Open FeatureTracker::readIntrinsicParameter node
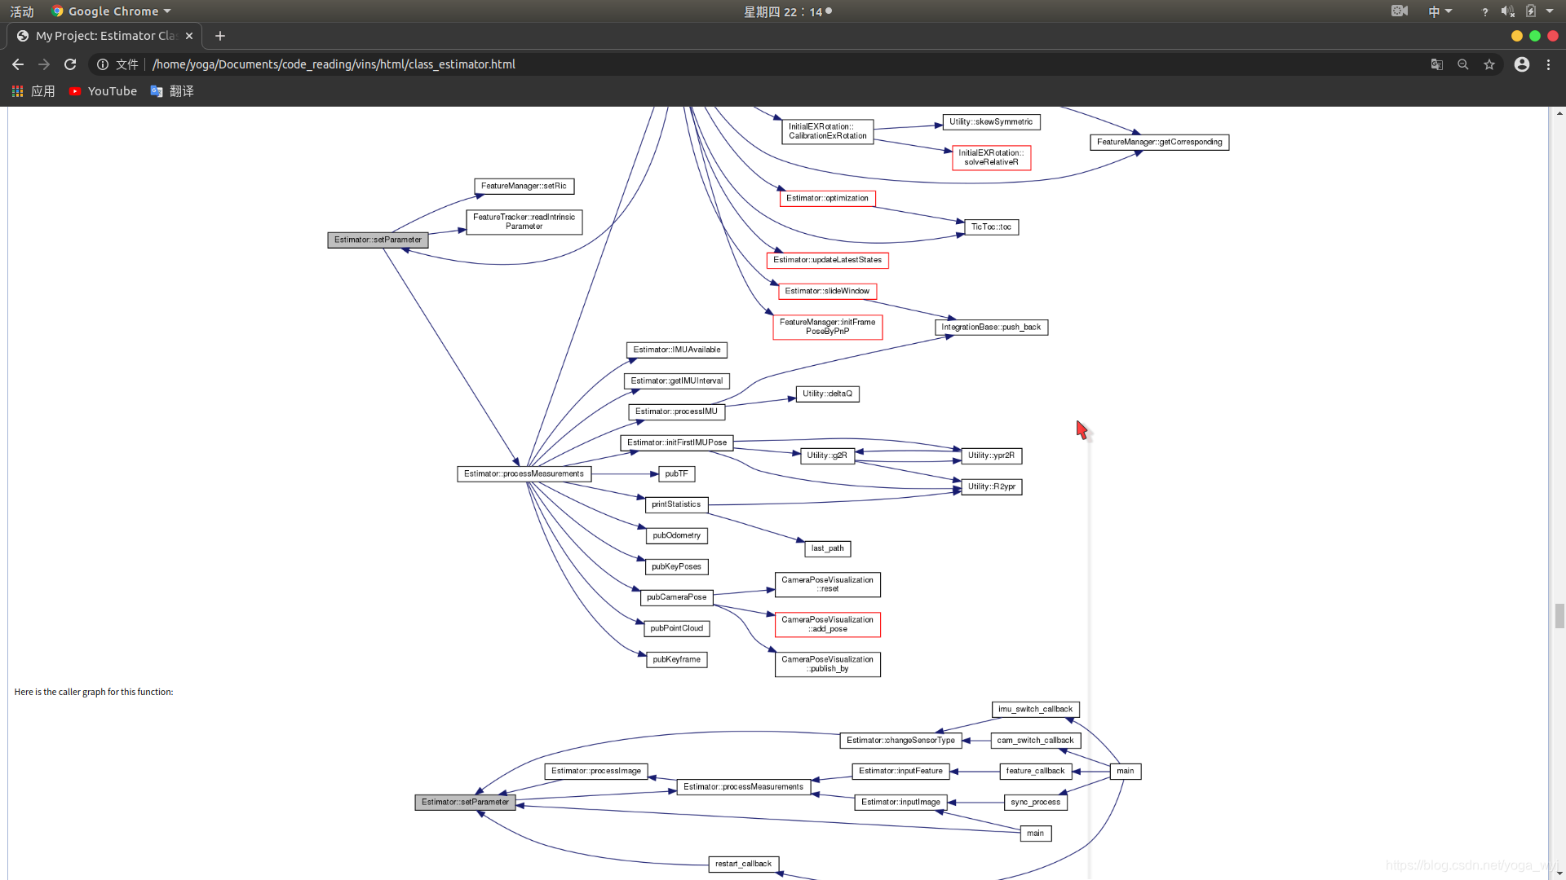This screenshot has height=880, width=1566. click(x=524, y=222)
